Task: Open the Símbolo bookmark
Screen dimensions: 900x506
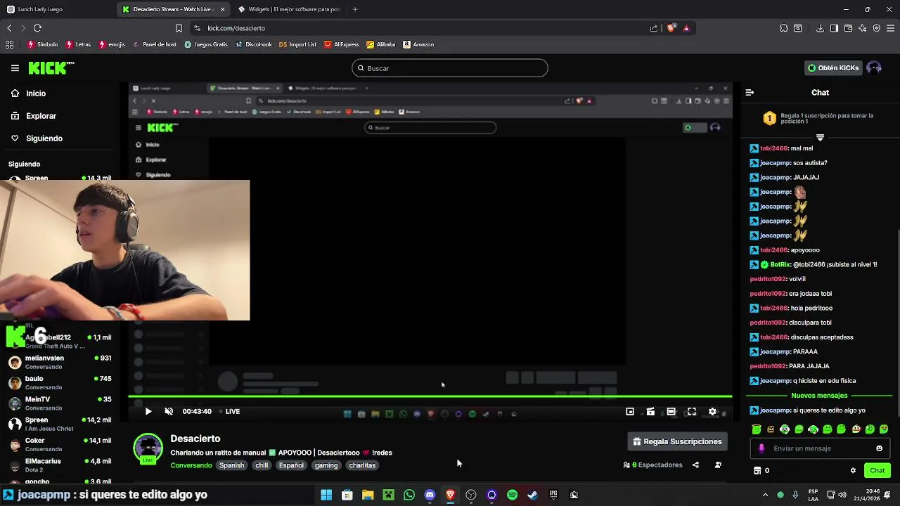Action: click(42, 44)
